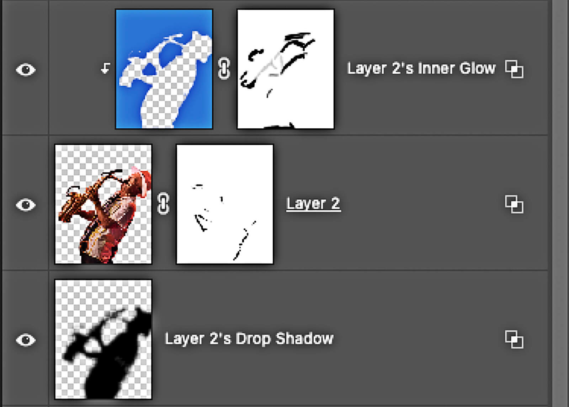Click the Layer 2's Drop Shadow layer name
This screenshot has height=407, width=569.
tap(249, 338)
